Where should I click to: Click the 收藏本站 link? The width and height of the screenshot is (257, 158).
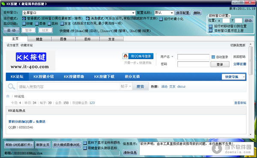pyautogui.click(x=27, y=45)
